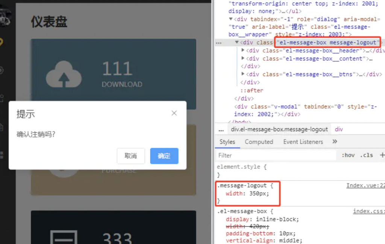Switch to the Computed tab
Screen dimensions: 385x244
click(259, 142)
